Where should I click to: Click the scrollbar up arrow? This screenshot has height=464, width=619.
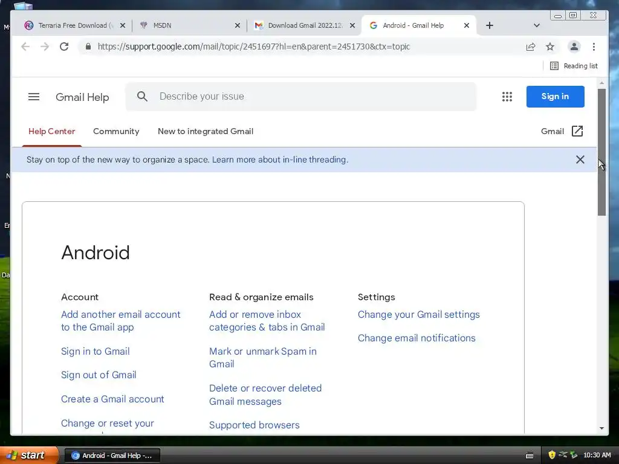point(601,83)
